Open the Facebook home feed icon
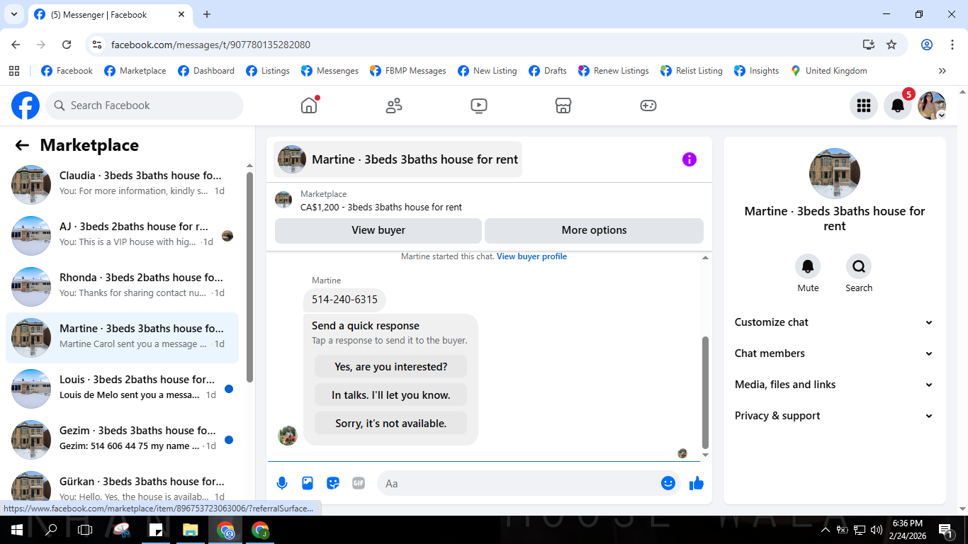The image size is (968, 544). [309, 106]
